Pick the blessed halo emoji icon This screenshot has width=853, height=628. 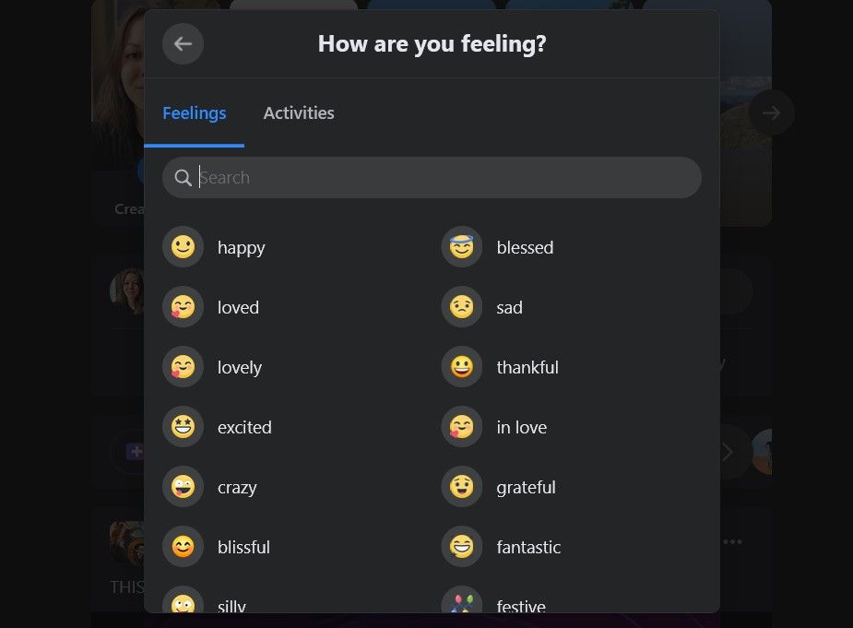(462, 247)
